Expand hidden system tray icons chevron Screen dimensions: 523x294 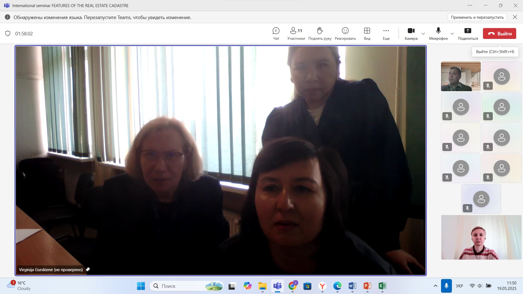435,286
